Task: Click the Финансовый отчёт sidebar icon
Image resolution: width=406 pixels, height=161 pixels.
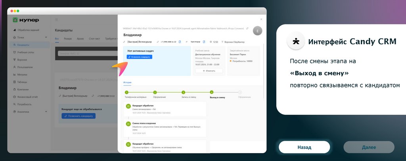Action: point(15,97)
